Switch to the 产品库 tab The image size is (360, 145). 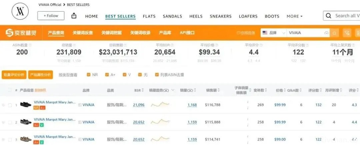coord(165,33)
